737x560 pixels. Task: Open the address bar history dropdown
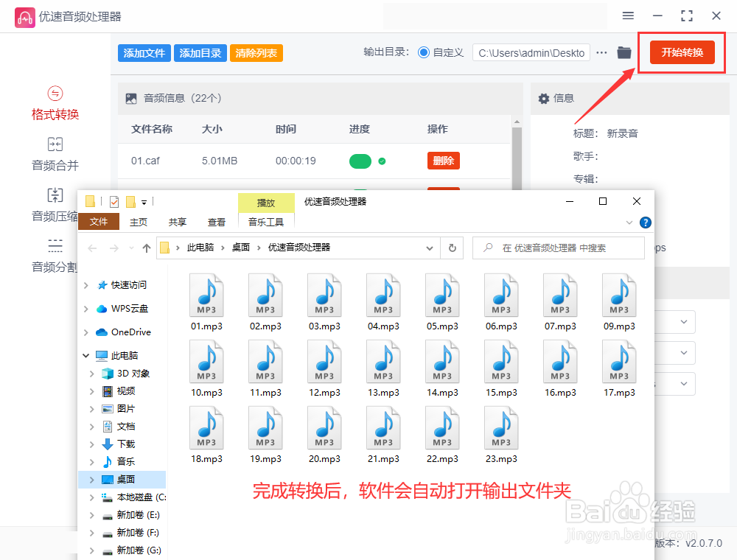(429, 248)
